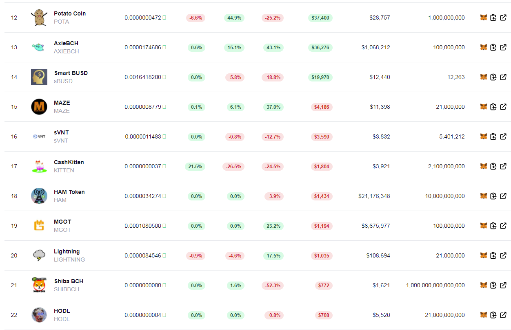Viewport: 511px width, 330px height.
Task: Click the Smart BUSD $19,970 volume badge
Action: (320, 77)
